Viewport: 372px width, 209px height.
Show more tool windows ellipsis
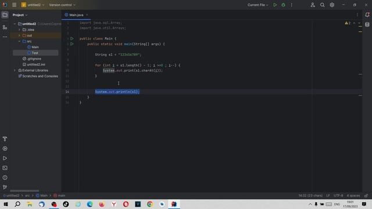tap(5, 37)
